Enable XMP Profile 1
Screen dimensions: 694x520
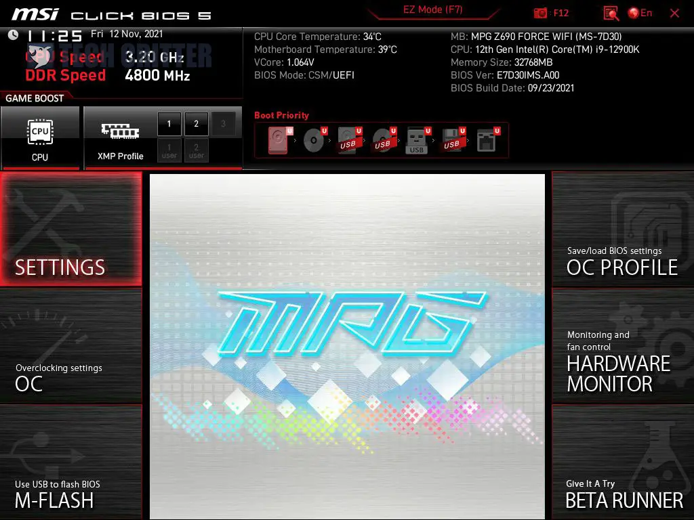[x=169, y=124]
